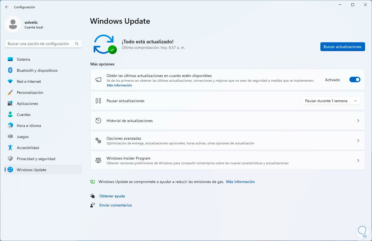Image resolution: width=372 pixels, height=241 pixels.
Task: Click the Enviar comentarios link
Action: (115, 205)
